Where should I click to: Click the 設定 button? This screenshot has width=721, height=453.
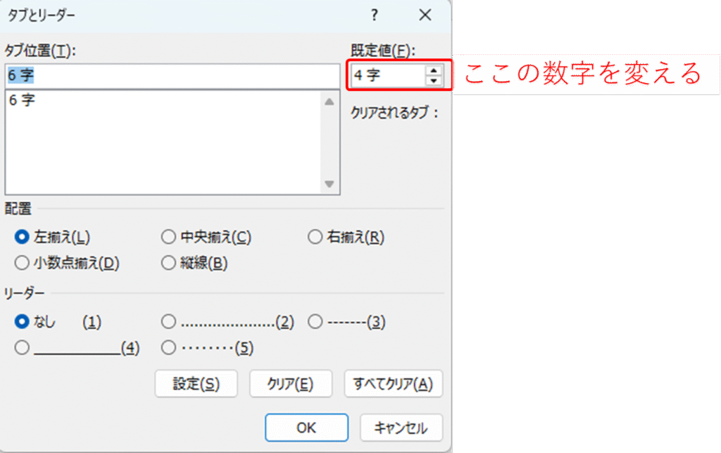pos(196,384)
